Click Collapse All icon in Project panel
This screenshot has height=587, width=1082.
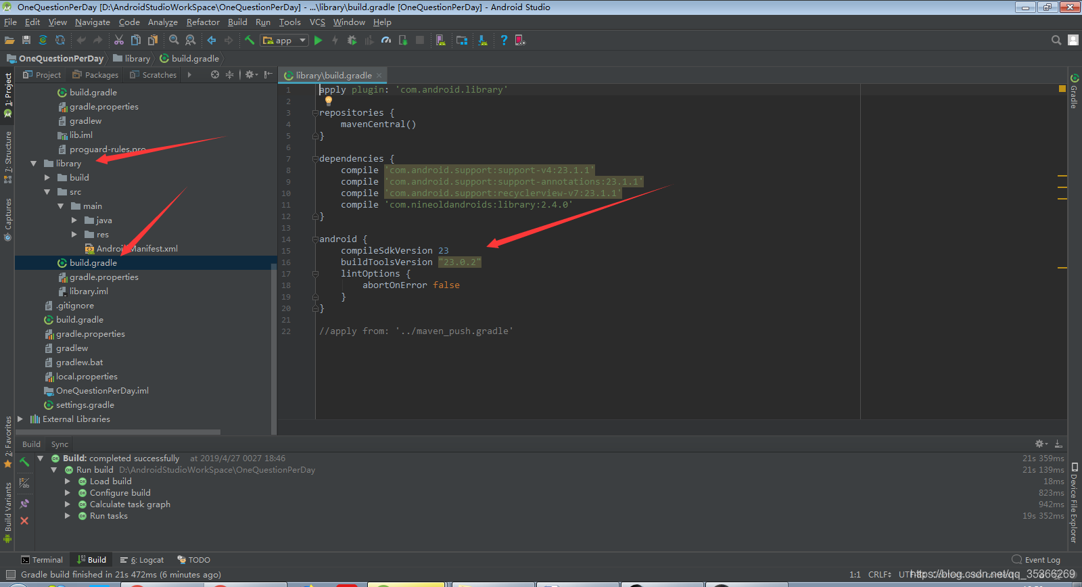click(x=230, y=75)
